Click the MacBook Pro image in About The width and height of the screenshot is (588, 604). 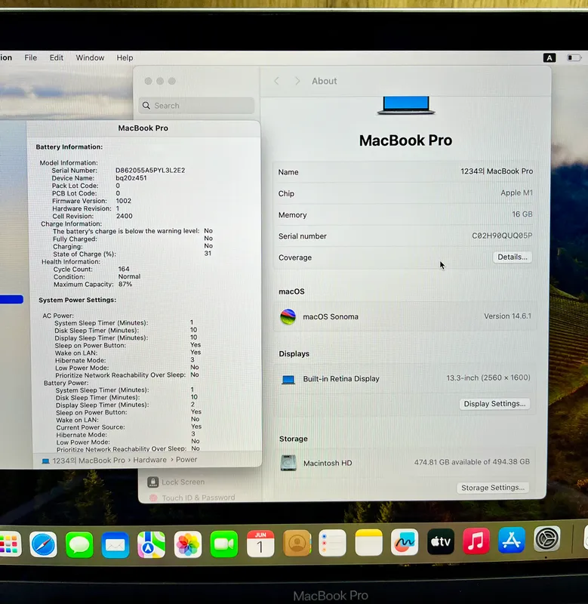pos(406,105)
